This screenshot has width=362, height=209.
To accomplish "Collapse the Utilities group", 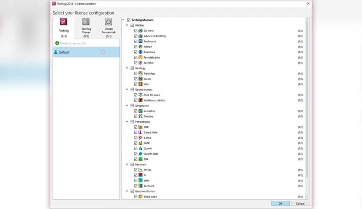I will pos(127,25).
